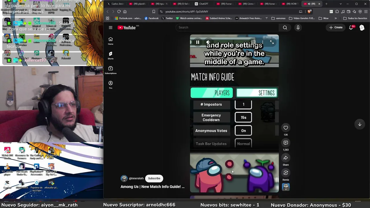Screen dimensions: 370x208
Task: Go to next Short with down arrow
Action: pos(360,124)
